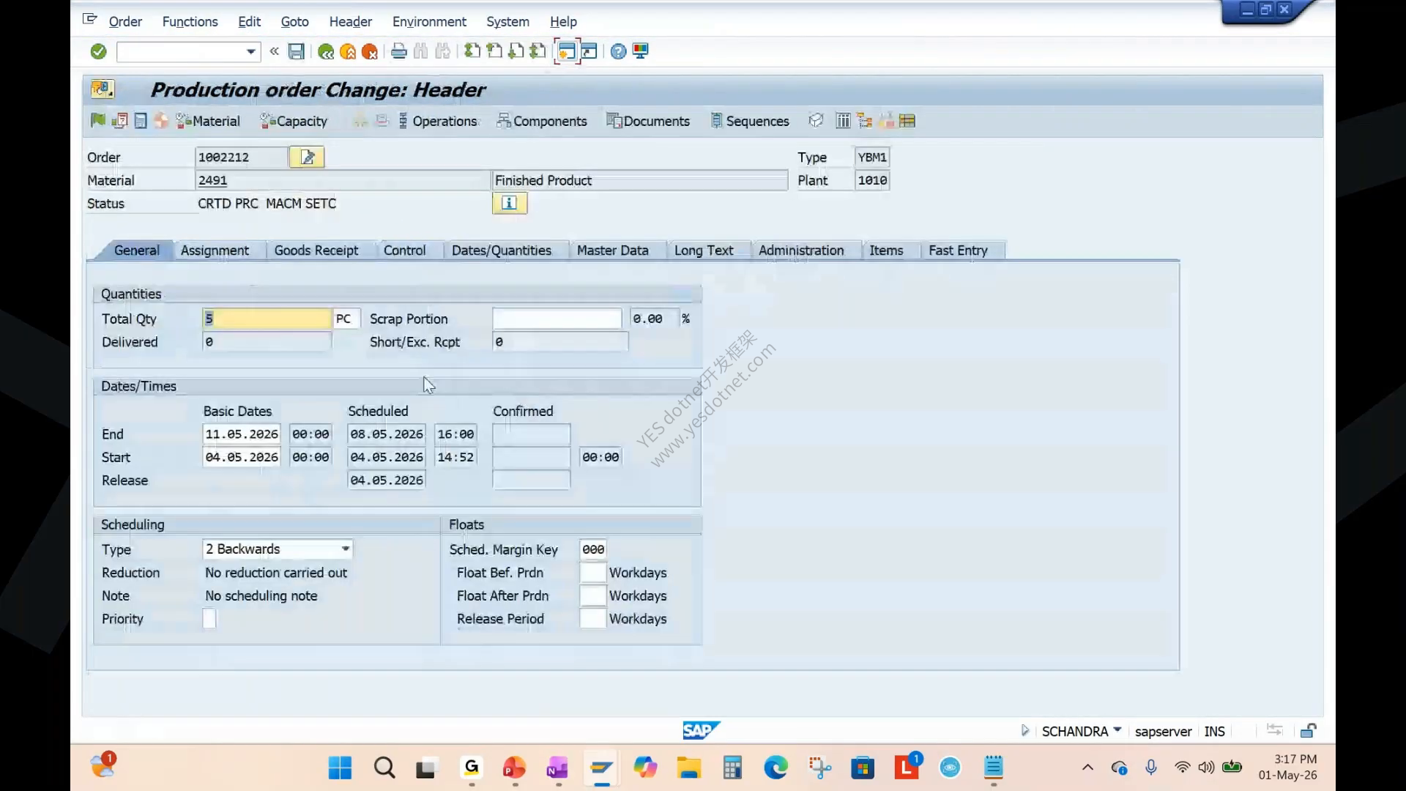Image resolution: width=1406 pixels, height=791 pixels.
Task: Open the Dates/Quantities tab
Action: [x=502, y=250]
